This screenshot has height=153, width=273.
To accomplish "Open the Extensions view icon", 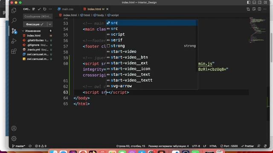I will tap(14, 51).
